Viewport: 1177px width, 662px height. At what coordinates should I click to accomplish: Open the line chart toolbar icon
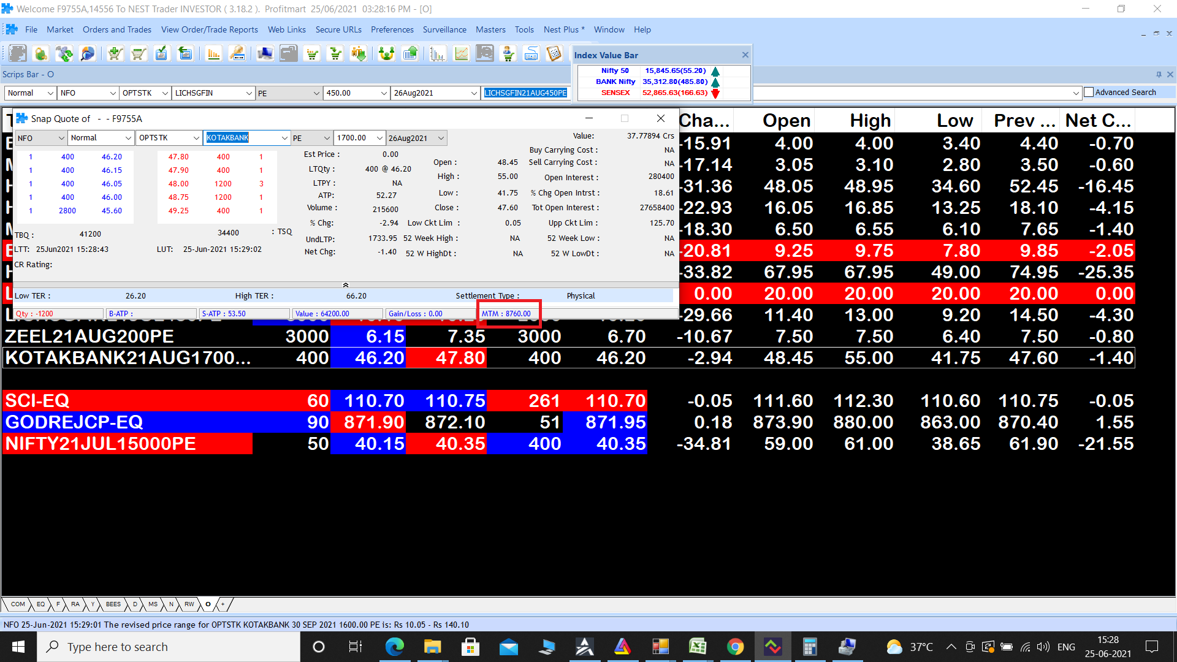click(x=461, y=54)
